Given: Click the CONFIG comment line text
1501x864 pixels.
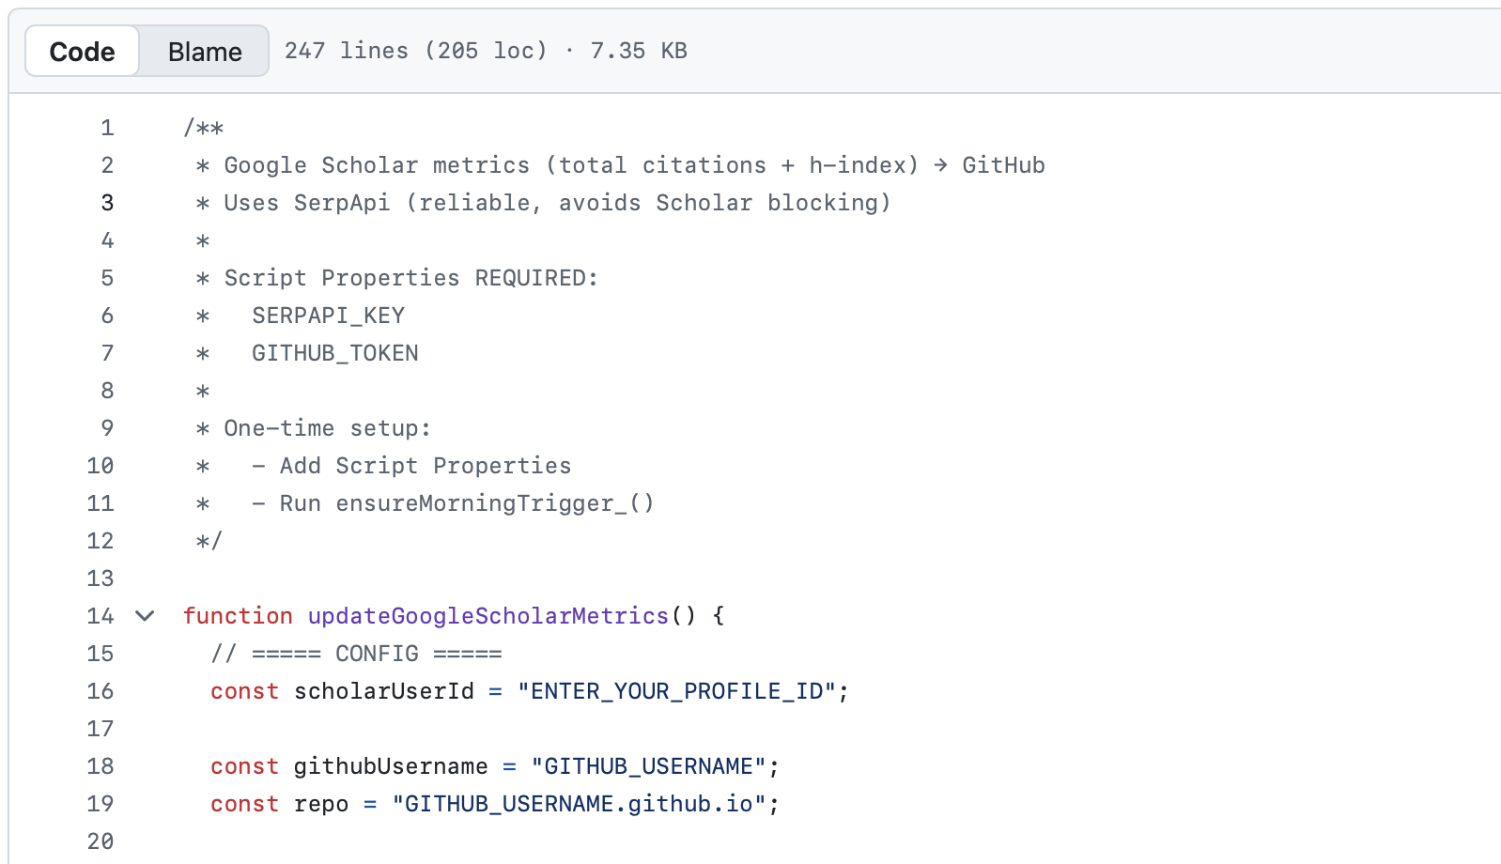Looking at the screenshot, I should 357,654.
